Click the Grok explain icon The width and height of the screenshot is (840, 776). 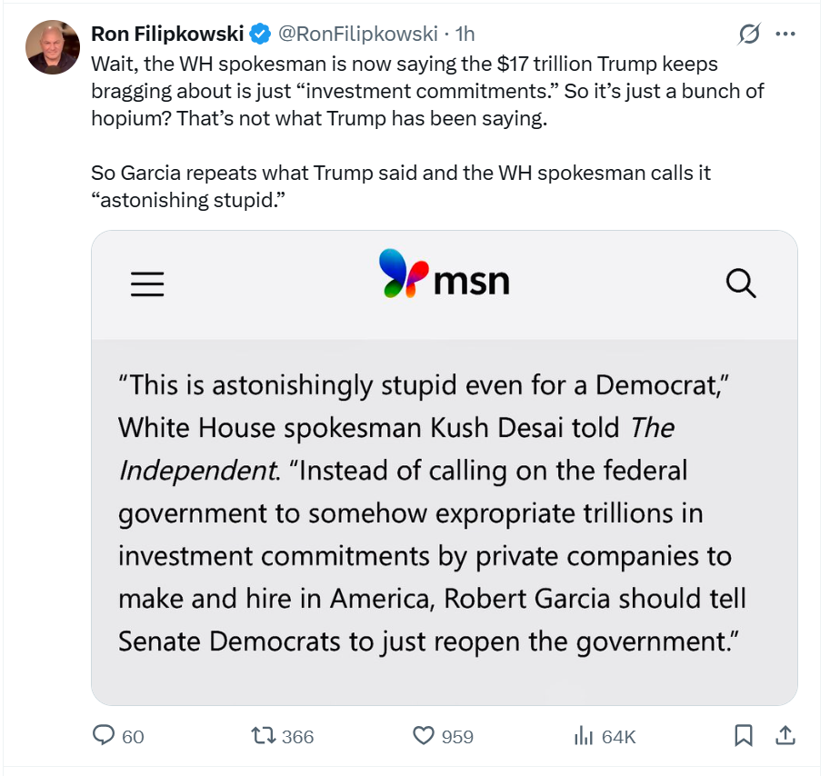[x=749, y=35]
